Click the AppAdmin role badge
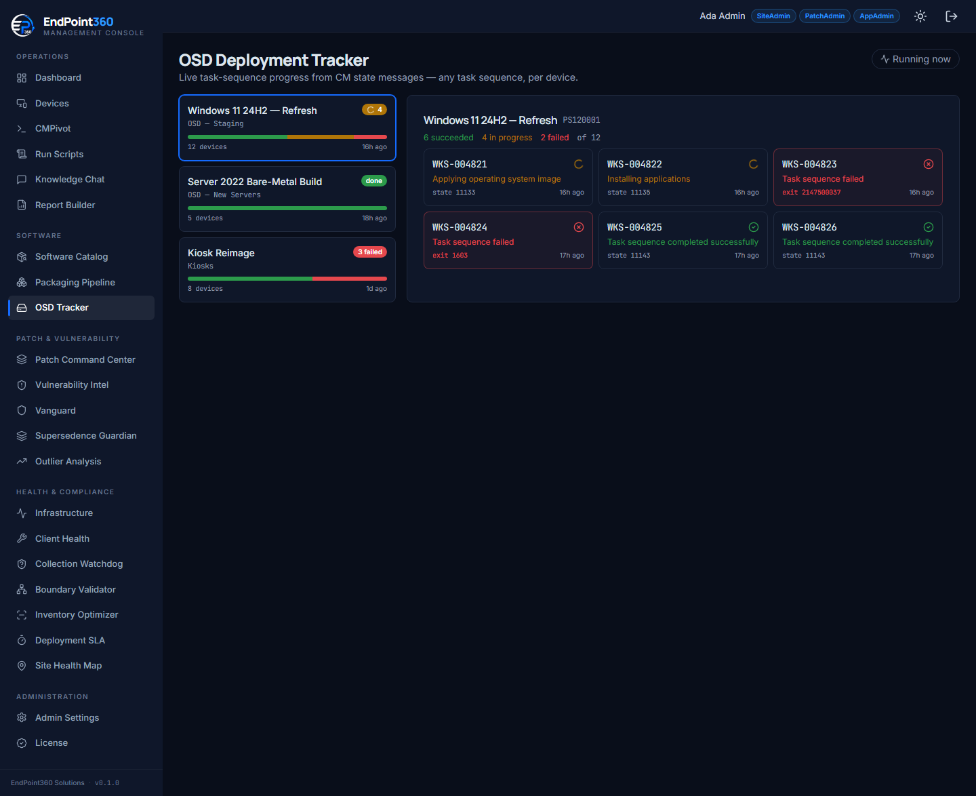Image resolution: width=976 pixels, height=796 pixels. click(x=877, y=16)
